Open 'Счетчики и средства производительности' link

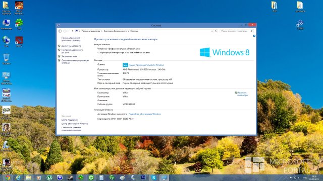(71, 129)
